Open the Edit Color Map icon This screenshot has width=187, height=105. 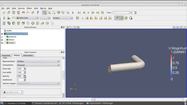click(x=9, y=18)
